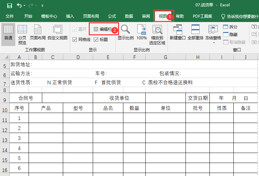The image size is (259, 176).
Task: Switch to the 审阅 ribbon tab
Action: click(x=146, y=16)
